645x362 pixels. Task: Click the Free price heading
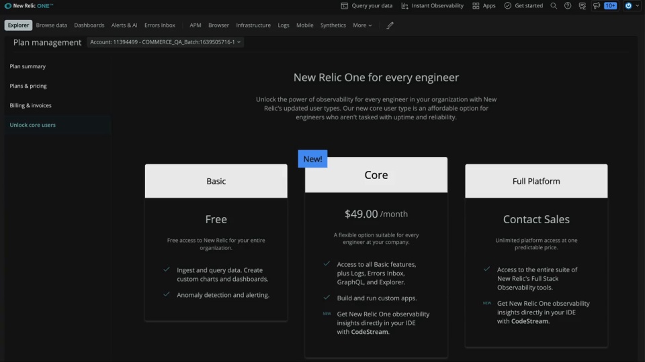(x=216, y=219)
